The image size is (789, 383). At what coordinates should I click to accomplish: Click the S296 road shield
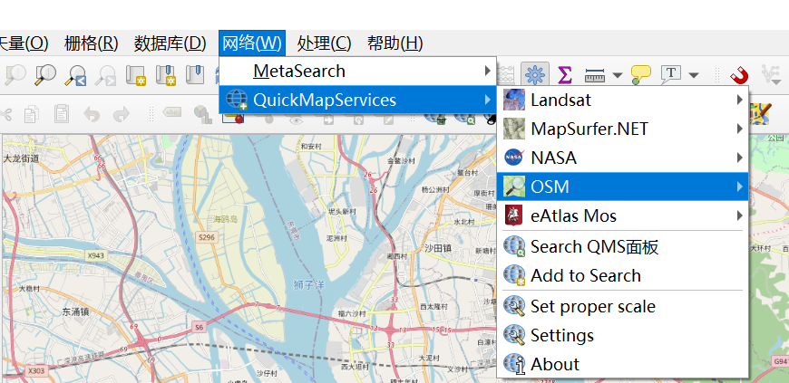point(207,235)
